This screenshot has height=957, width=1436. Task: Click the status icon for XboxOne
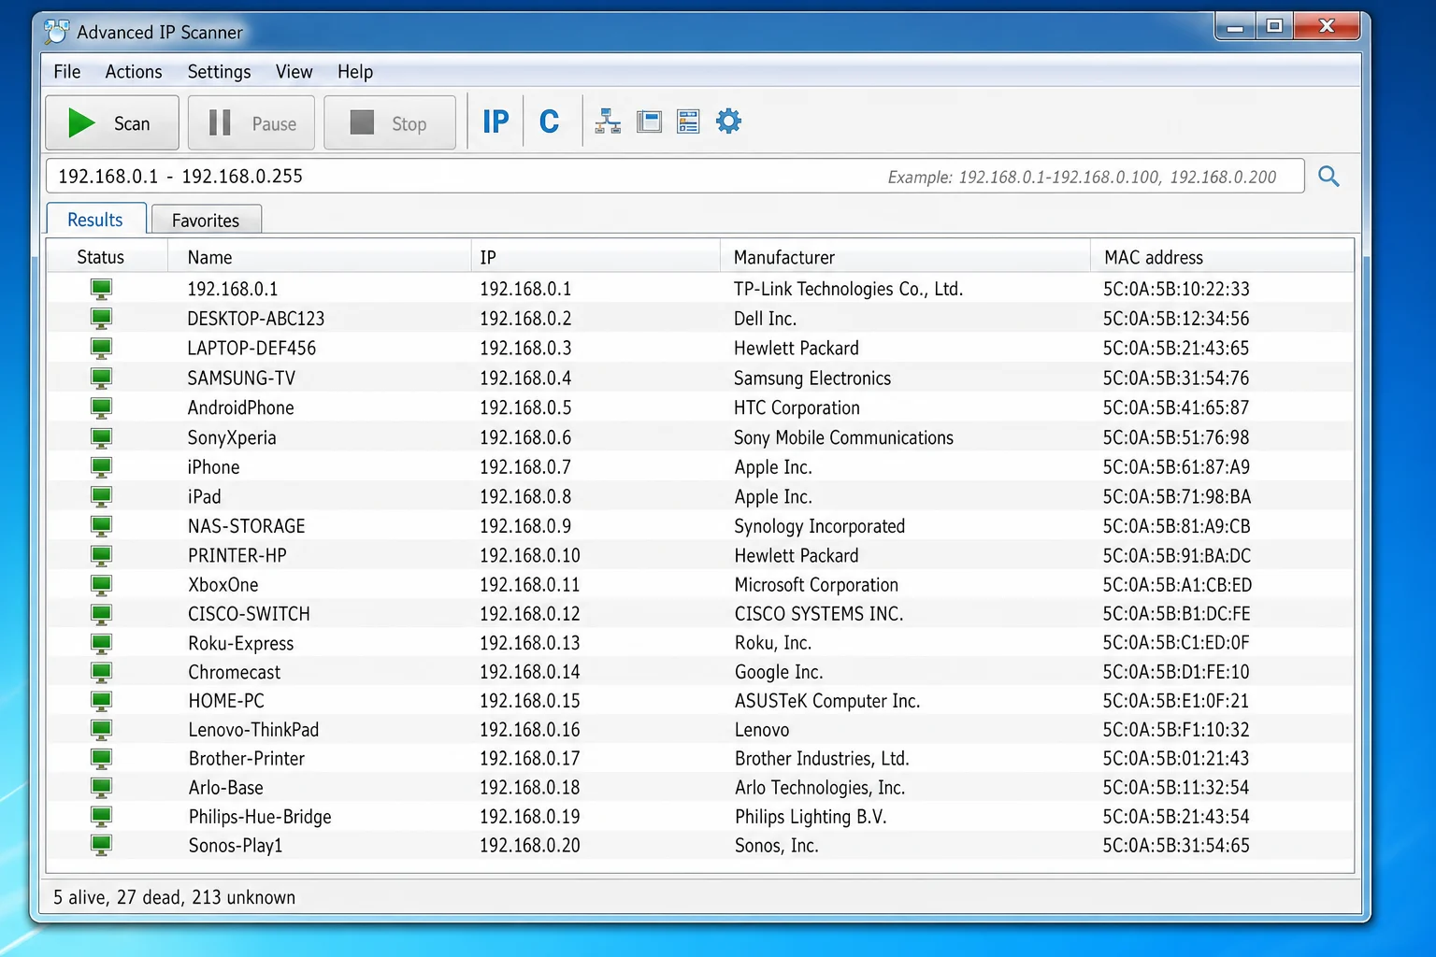click(x=101, y=585)
